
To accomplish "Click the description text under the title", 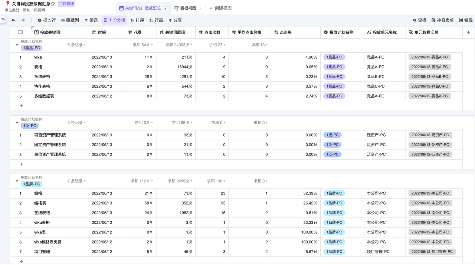I will pyautogui.click(x=25, y=10).
